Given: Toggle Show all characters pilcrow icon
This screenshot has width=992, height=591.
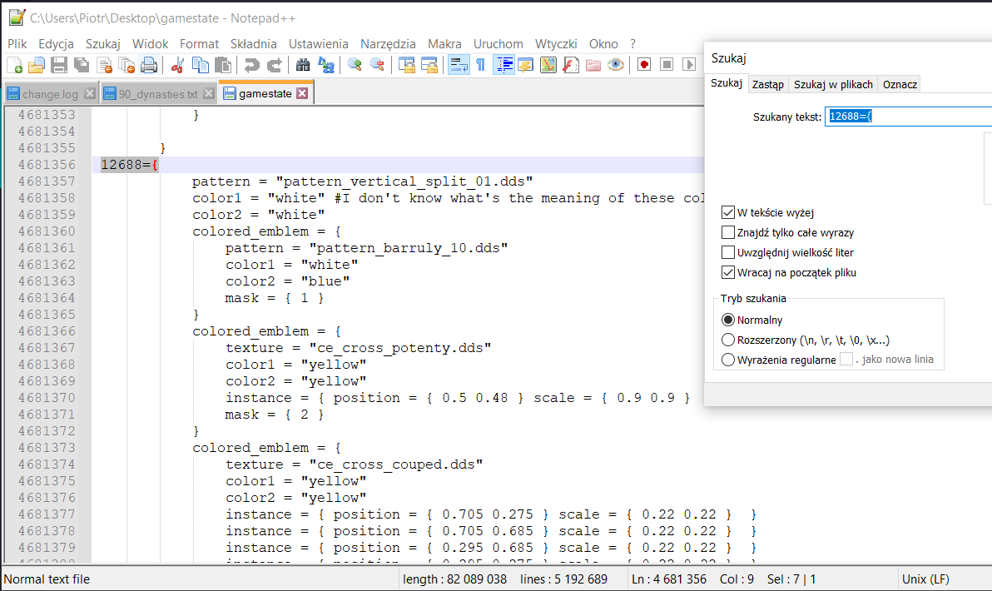Looking at the screenshot, I should click(480, 65).
